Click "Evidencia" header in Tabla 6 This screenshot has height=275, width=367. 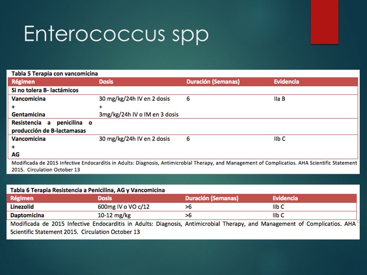285,198
